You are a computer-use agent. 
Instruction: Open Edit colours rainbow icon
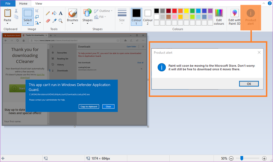(x=219, y=13)
